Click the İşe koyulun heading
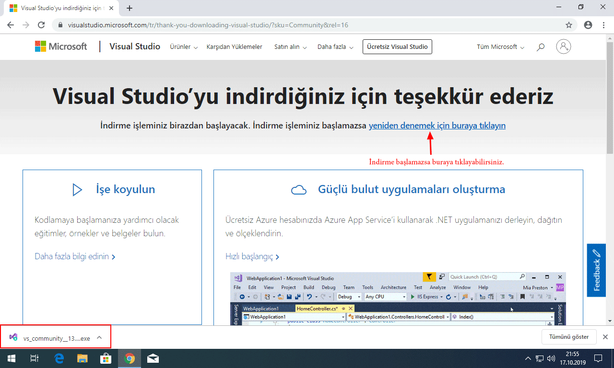 pyautogui.click(x=126, y=189)
